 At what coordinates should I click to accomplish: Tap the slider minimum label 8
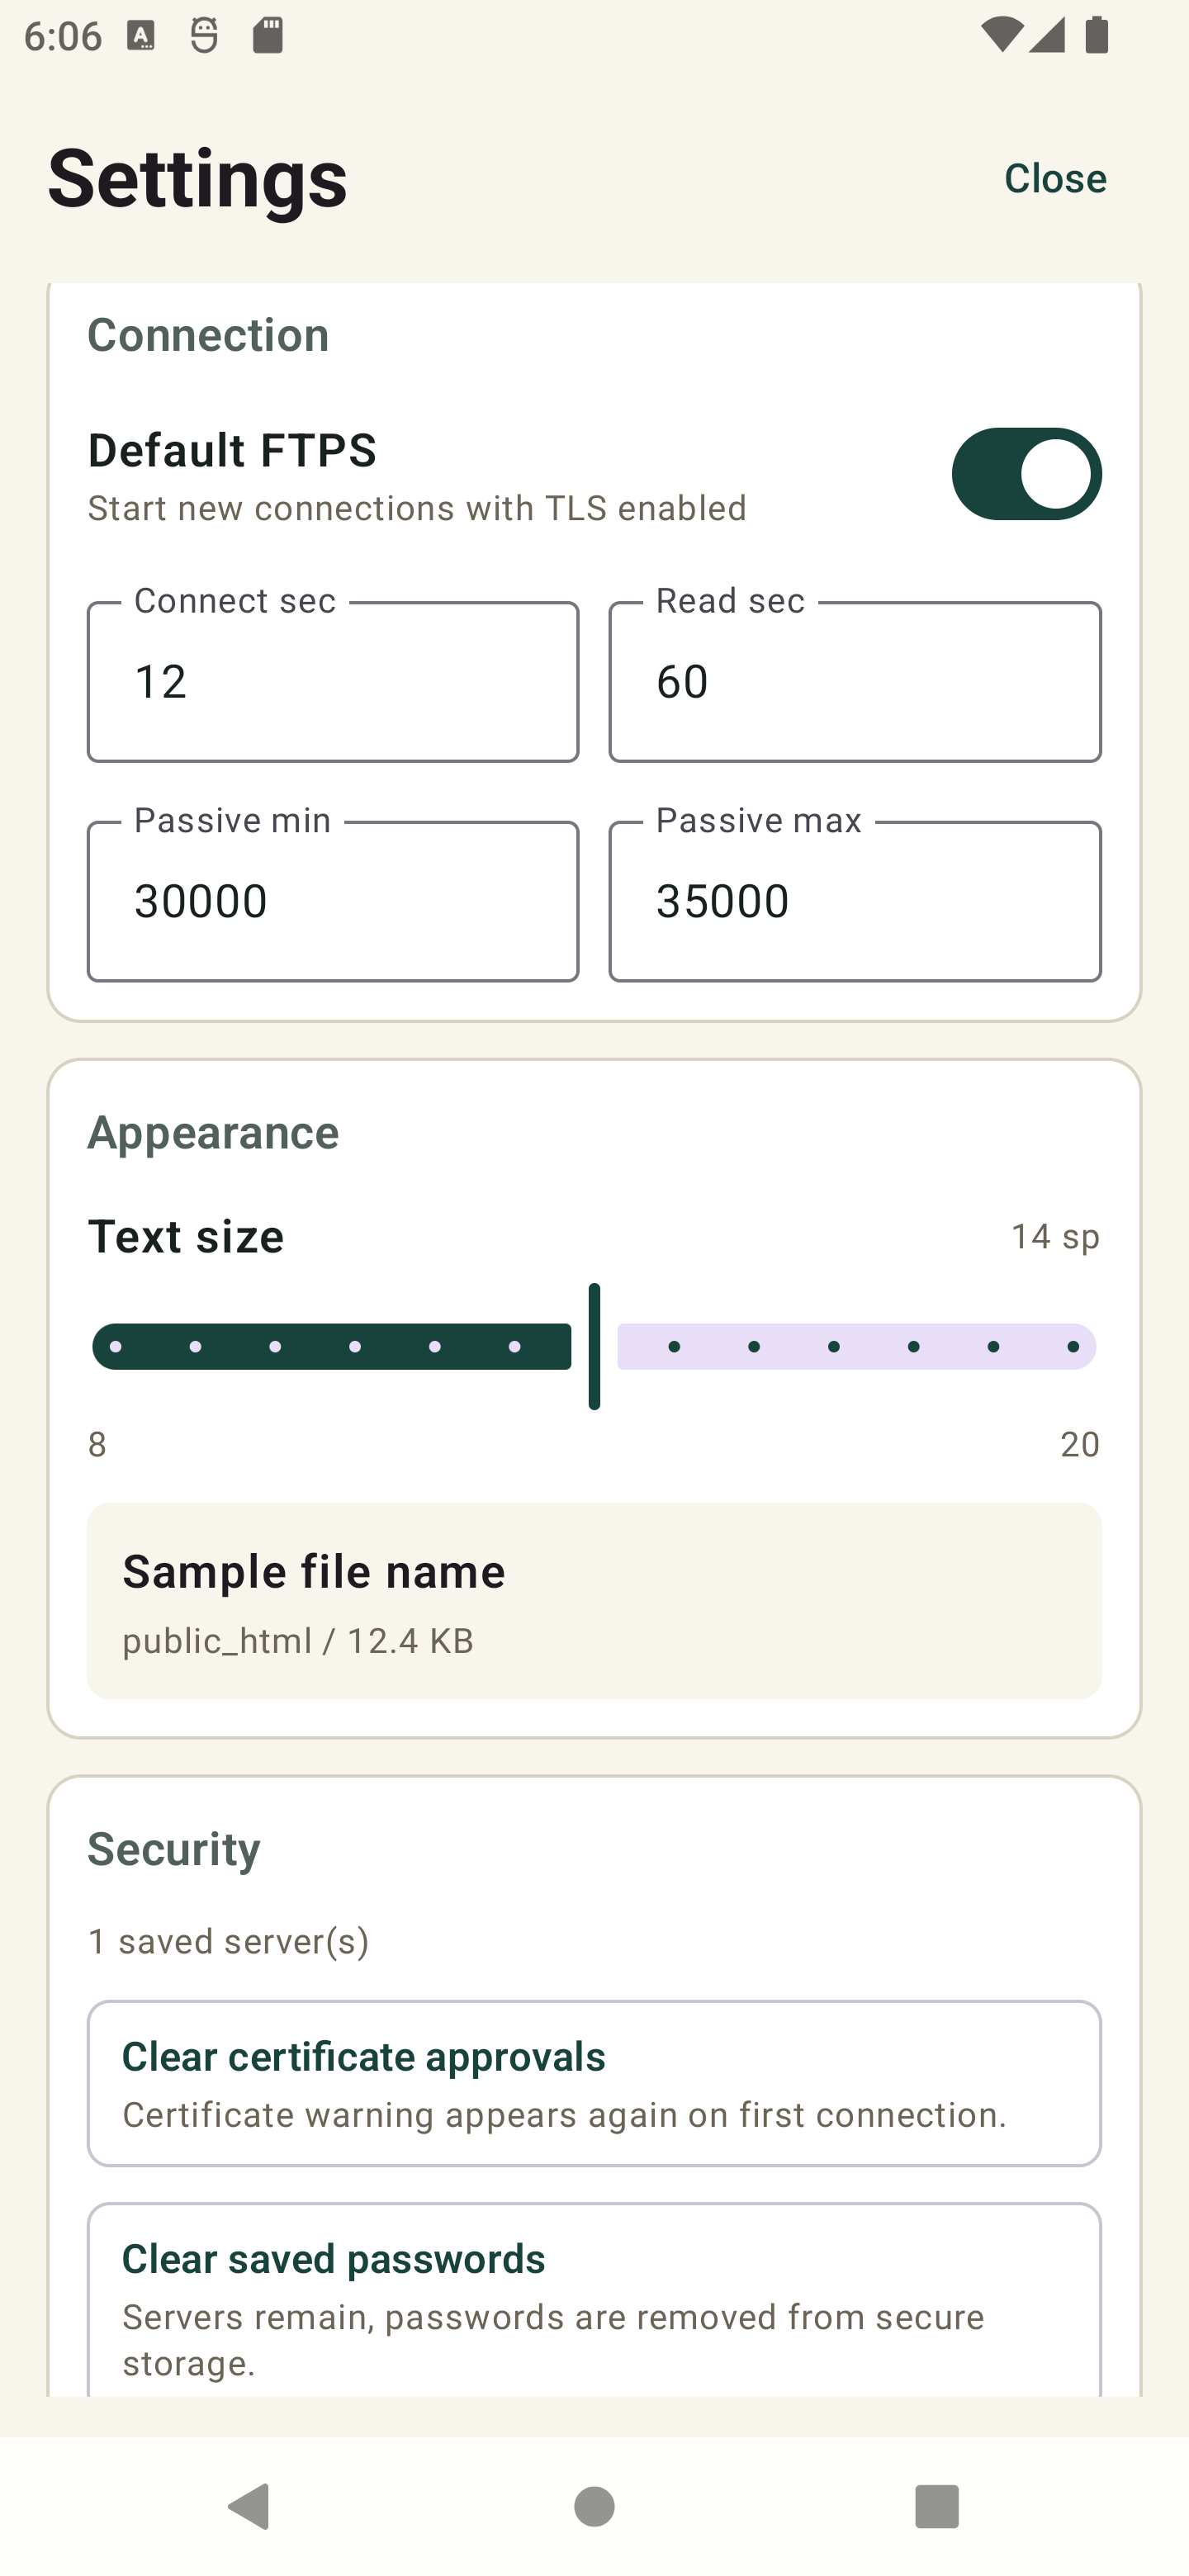click(97, 1444)
